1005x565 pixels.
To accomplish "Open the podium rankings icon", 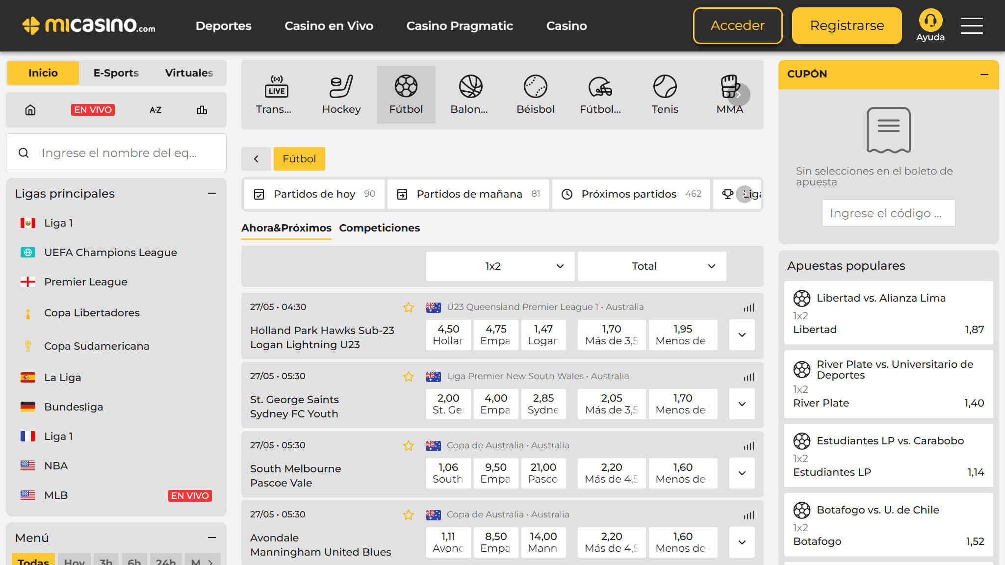I will [202, 110].
